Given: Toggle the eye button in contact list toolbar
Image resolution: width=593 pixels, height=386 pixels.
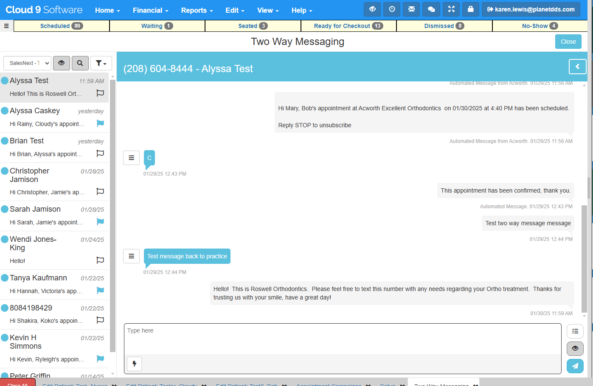Looking at the screenshot, I should [x=62, y=63].
